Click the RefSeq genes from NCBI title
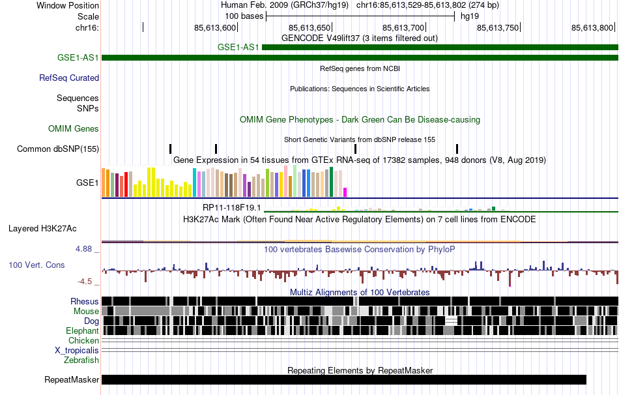This screenshot has height=395, width=619. (360, 68)
